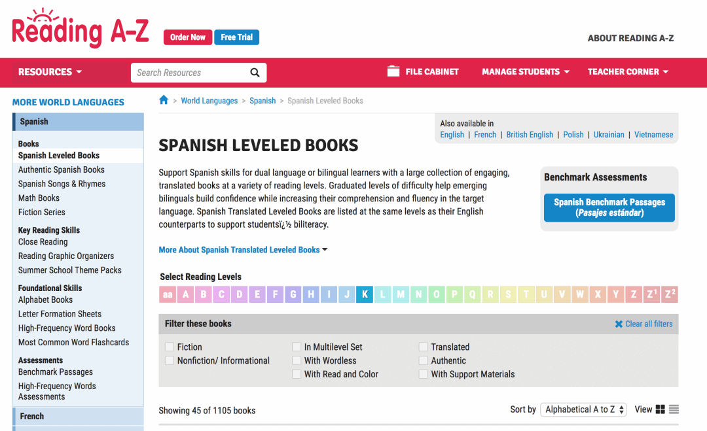Open the File Cabinet folder icon
The width and height of the screenshot is (707, 431).
[x=393, y=71]
